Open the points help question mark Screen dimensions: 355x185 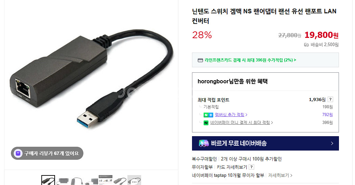[x=330, y=100]
